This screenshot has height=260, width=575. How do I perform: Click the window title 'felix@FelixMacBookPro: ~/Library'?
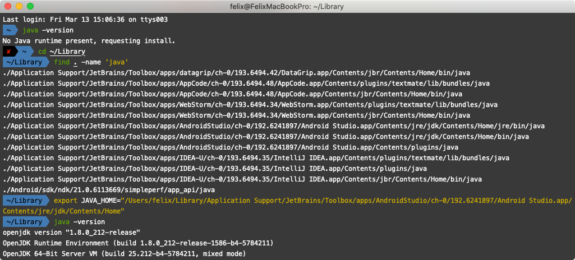pyautogui.click(x=287, y=7)
